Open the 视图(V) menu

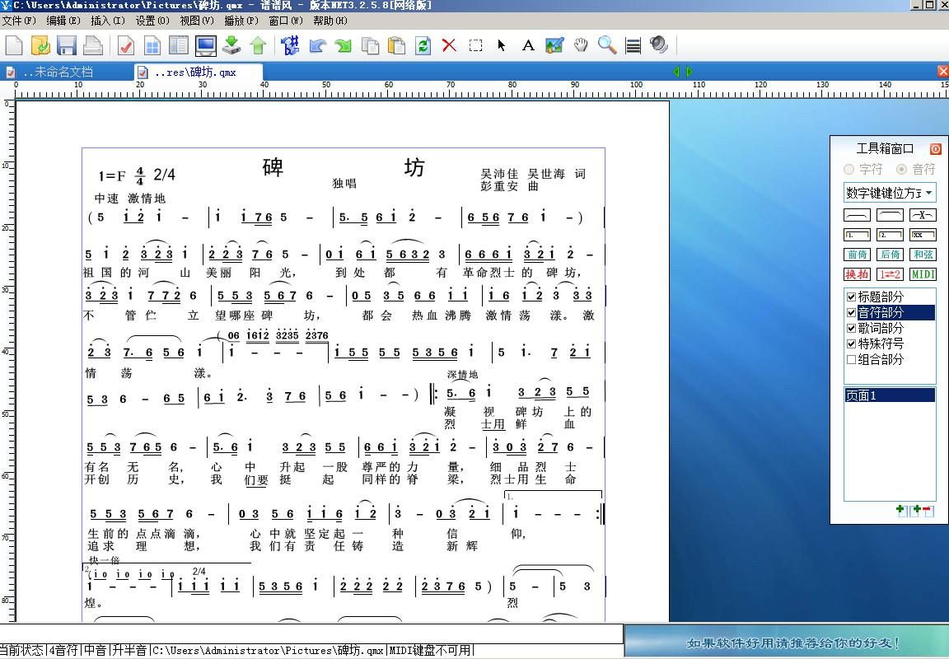[197, 21]
